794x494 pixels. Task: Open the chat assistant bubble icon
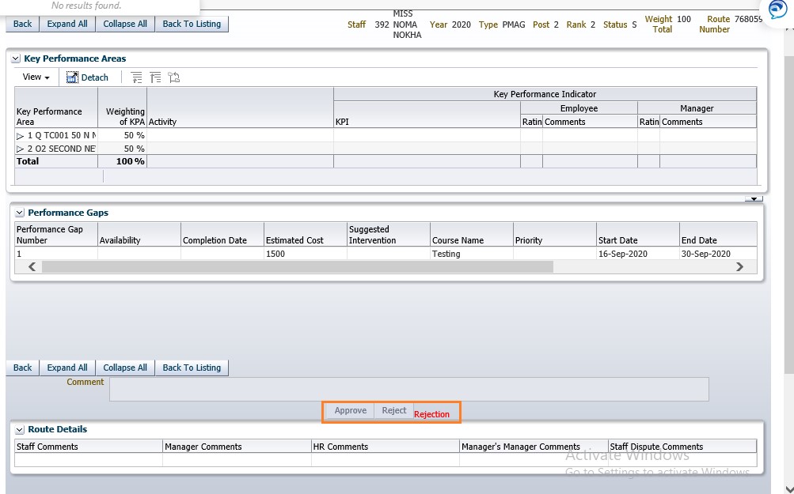click(777, 10)
